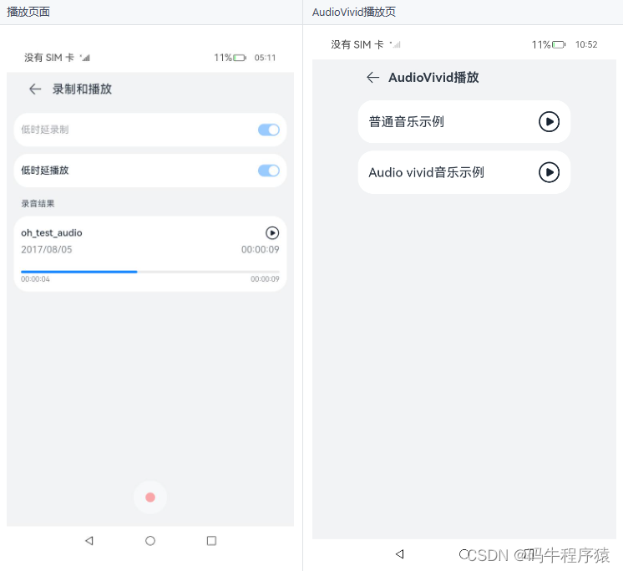The height and width of the screenshot is (571, 623).
Task: Toggle 低时延播放 switch
Action: pyautogui.click(x=269, y=171)
